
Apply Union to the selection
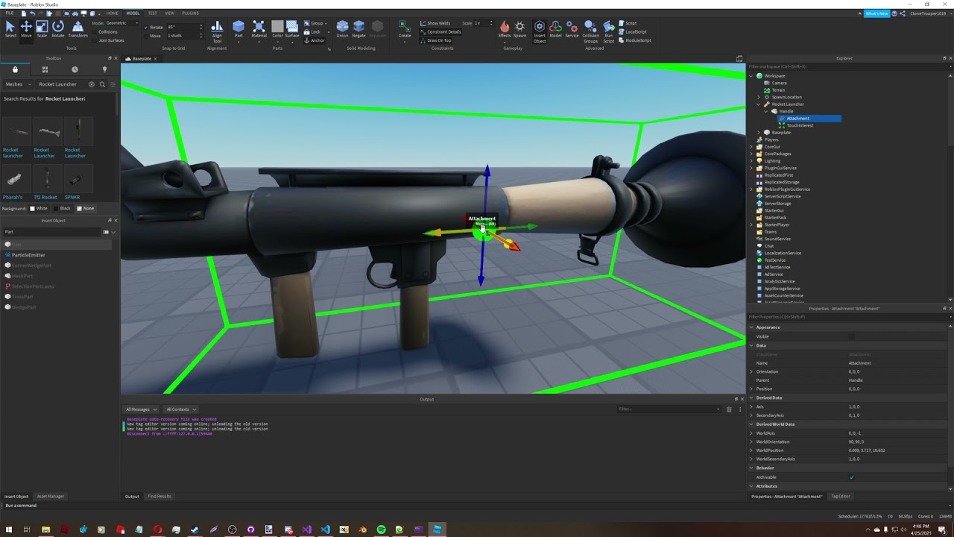click(342, 29)
